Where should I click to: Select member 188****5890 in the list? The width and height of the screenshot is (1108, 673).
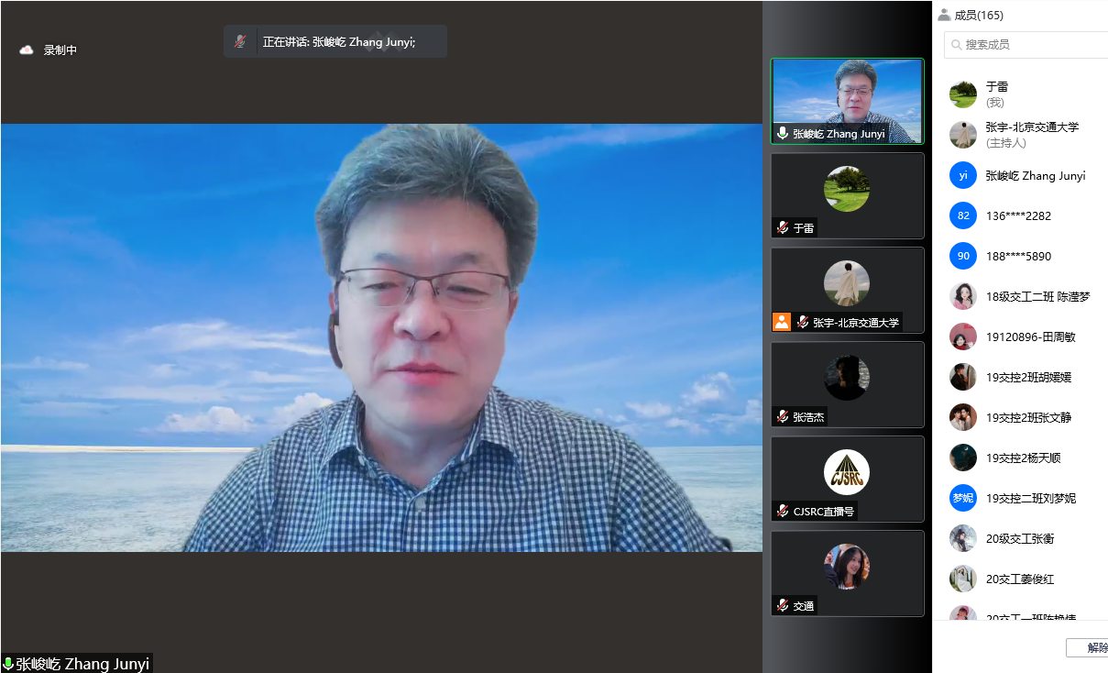pos(1018,257)
